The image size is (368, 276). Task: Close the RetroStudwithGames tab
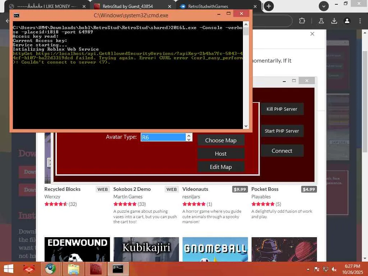(255, 6)
